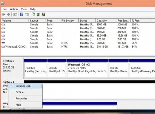Sort by the Volume column header
Screen dimensions: 155x114
pos(15,21)
